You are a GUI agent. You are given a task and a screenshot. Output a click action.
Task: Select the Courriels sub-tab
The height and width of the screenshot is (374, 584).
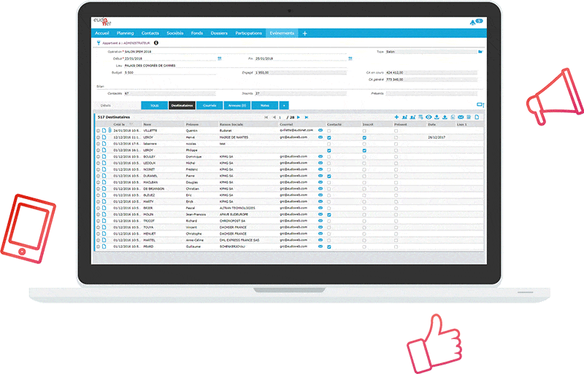point(210,105)
